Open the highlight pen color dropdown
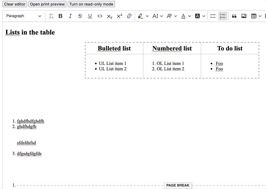Viewport: 266px width, 189px height. click(147, 16)
